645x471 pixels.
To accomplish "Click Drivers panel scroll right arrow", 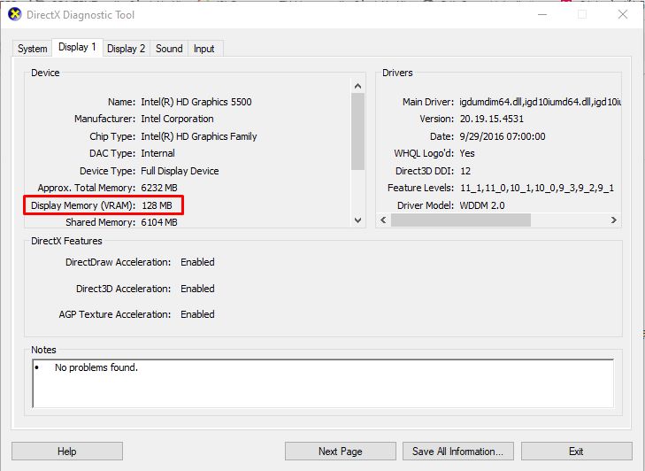I will (x=614, y=220).
